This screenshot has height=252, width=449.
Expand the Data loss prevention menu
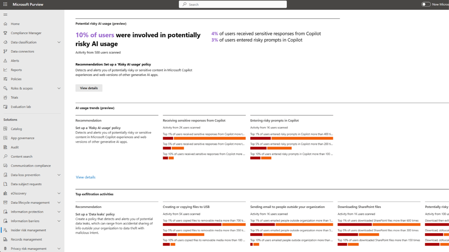click(59, 175)
